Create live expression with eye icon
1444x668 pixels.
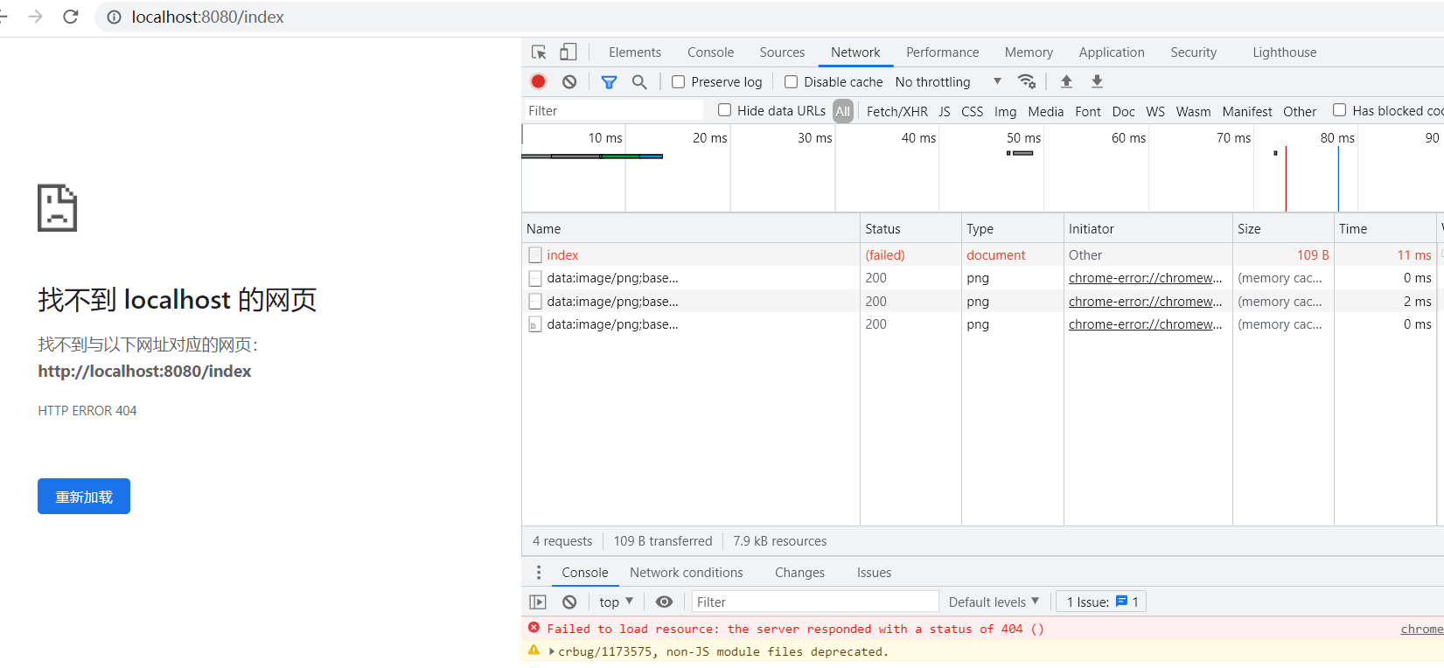(665, 602)
